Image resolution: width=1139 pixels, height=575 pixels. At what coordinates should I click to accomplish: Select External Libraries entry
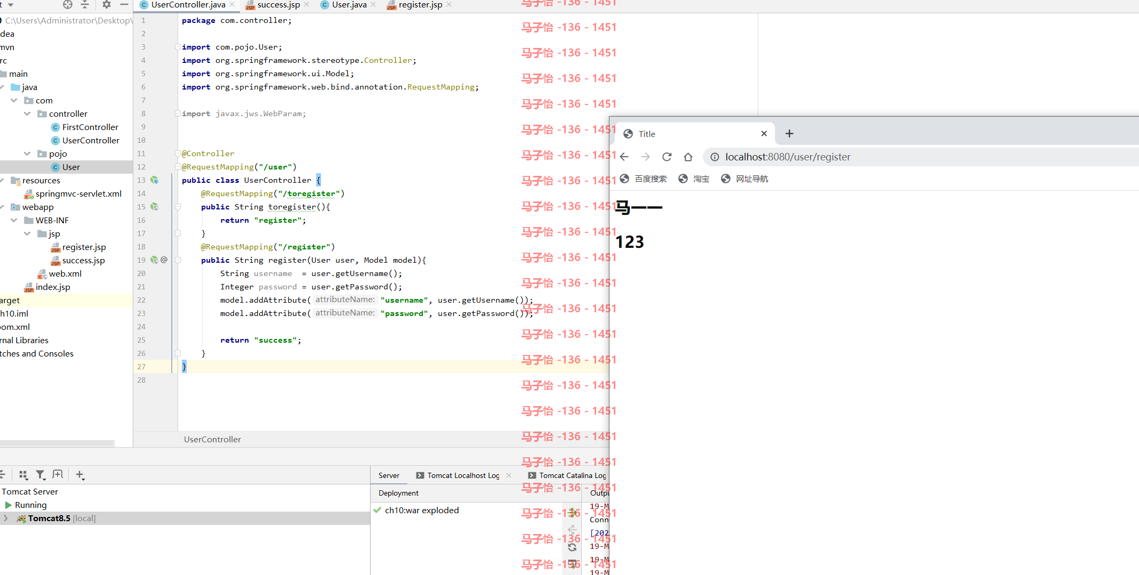[x=24, y=340]
